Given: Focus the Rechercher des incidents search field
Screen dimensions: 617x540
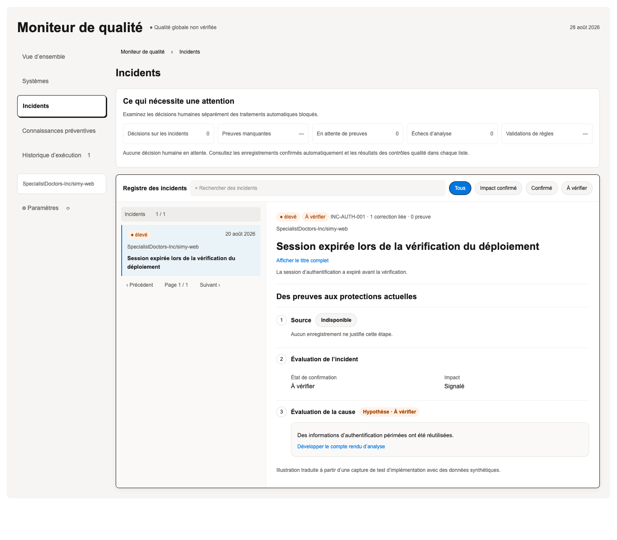Looking at the screenshot, I should tap(318, 188).
